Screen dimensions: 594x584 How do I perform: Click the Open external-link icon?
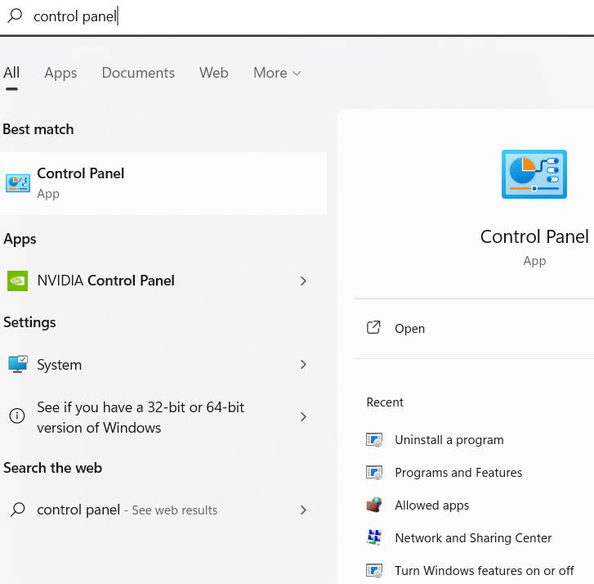(373, 328)
